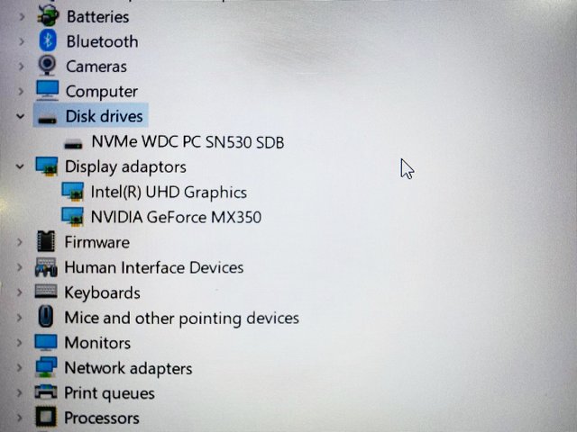This screenshot has height=432, width=577.
Task: Collapse the Display adaptors node
Action: pyautogui.click(x=20, y=166)
